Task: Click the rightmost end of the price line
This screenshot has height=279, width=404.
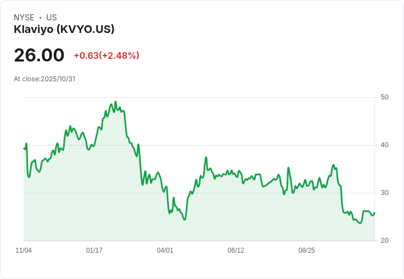Action: [x=374, y=213]
